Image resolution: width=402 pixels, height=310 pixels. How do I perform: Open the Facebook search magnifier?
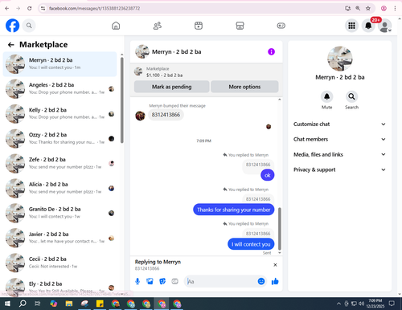(29, 26)
